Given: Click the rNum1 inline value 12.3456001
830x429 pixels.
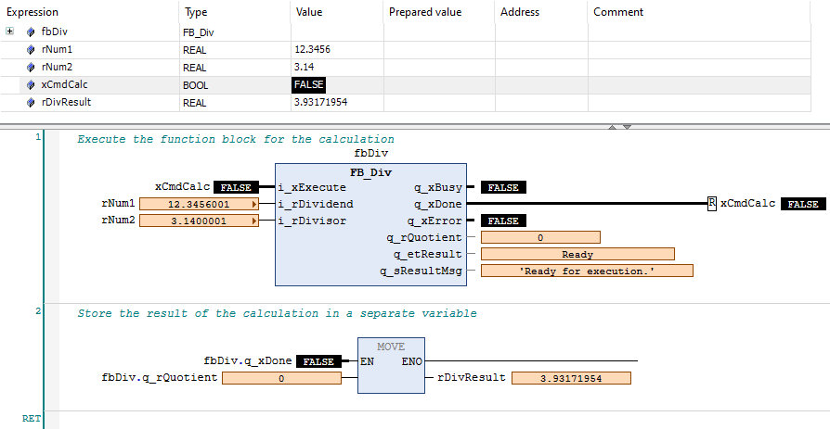Looking at the screenshot, I should tap(199, 204).
